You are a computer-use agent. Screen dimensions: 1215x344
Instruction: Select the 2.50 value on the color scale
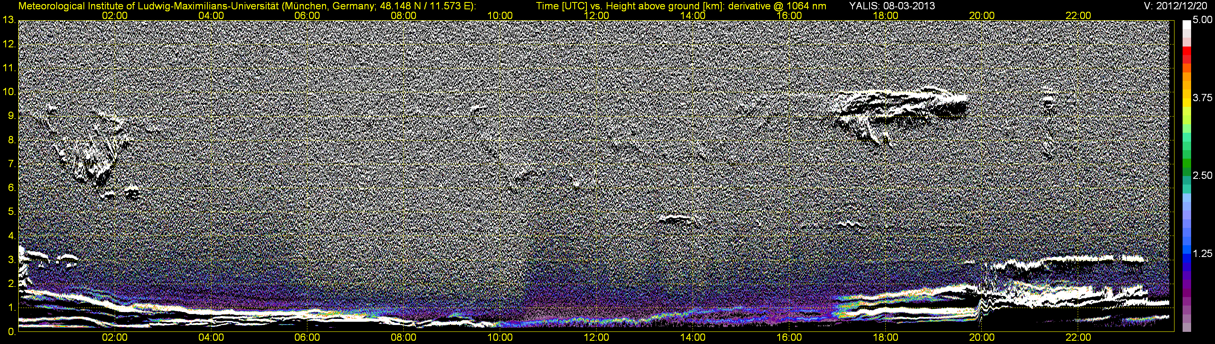pyautogui.click(x=1202, y=176)
